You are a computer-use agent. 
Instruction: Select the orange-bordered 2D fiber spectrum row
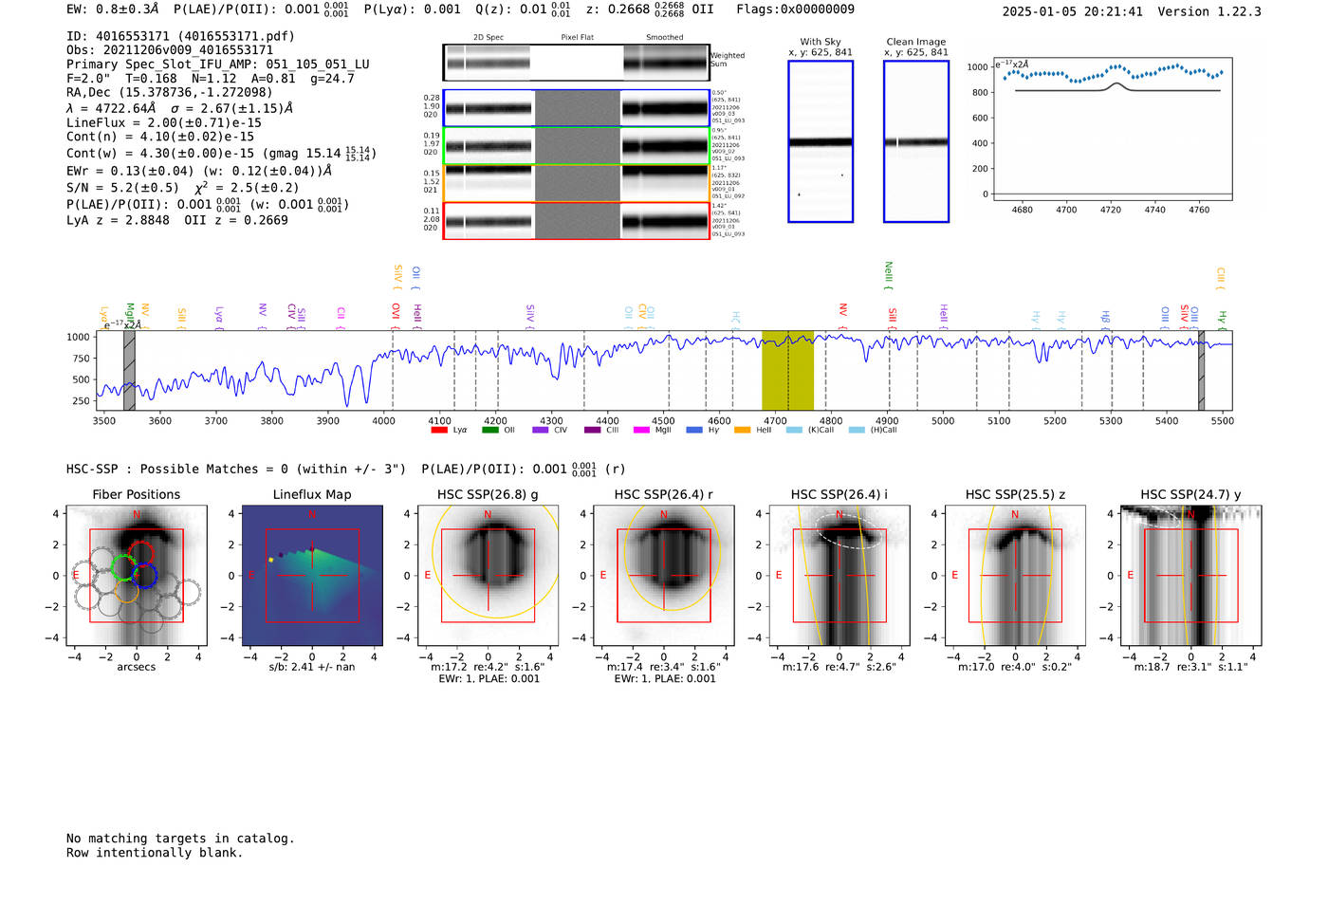(x=576, y=183)
